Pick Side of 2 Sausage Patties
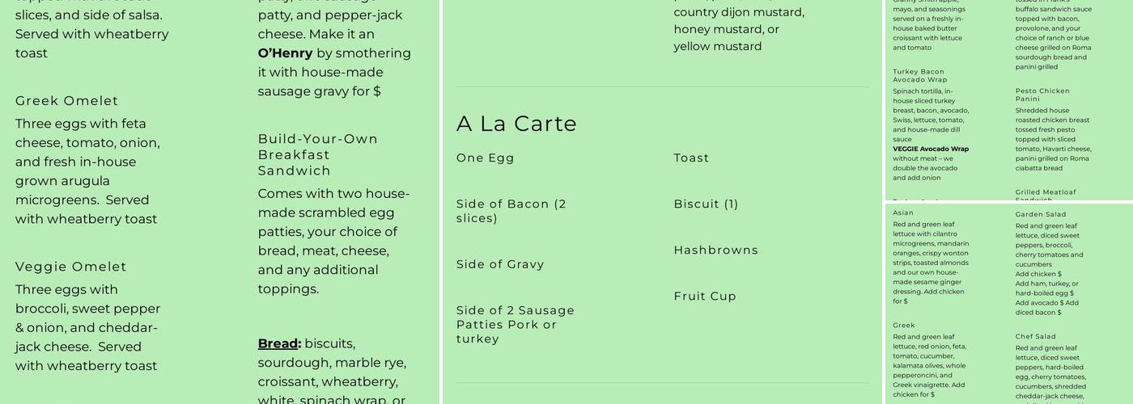Image resolution: width=1133 pixels, height=404 pixels. pyautogui.click(x=515, y=324)
